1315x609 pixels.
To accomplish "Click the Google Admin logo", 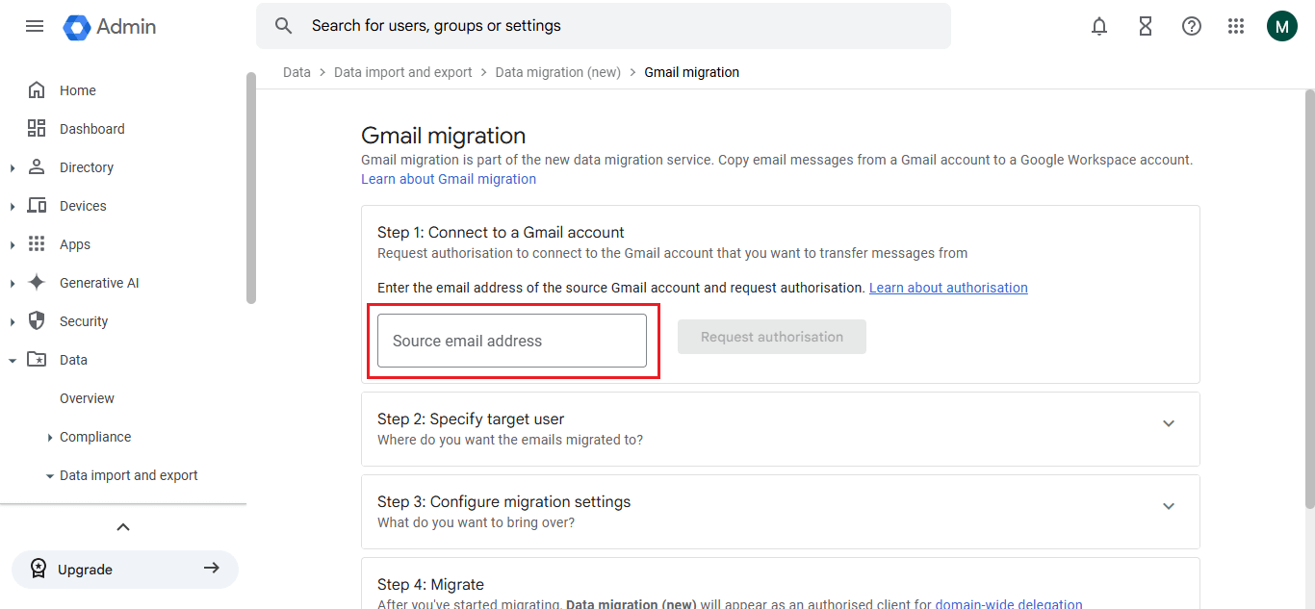I will [110, 27].
